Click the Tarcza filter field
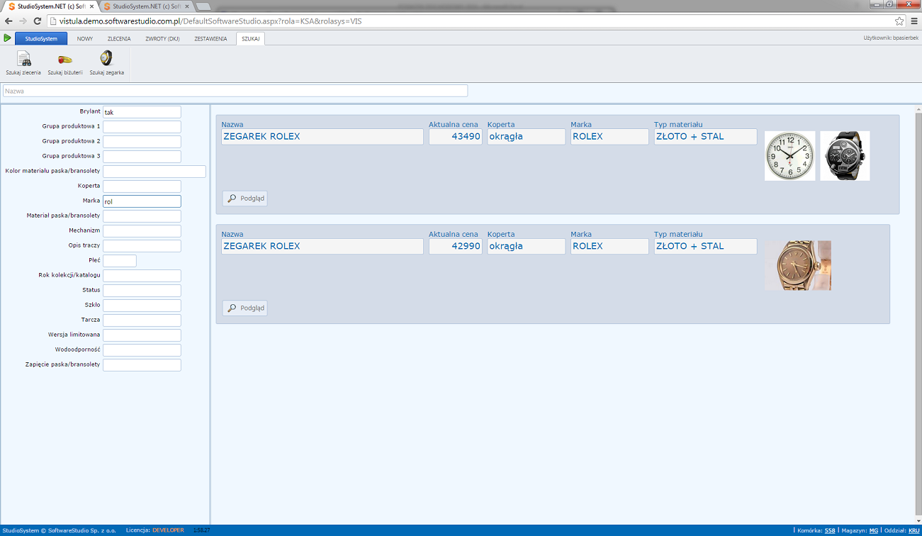 pos(142,320)
